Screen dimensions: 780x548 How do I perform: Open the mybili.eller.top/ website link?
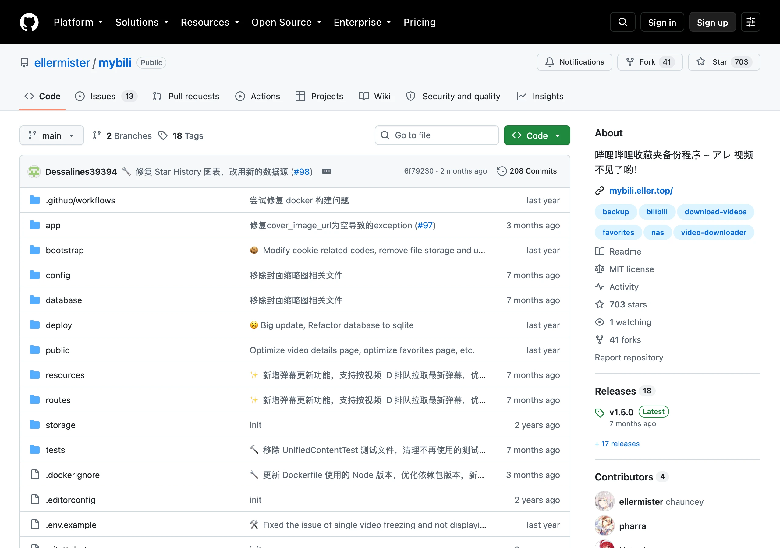click(x=641, y=191)
